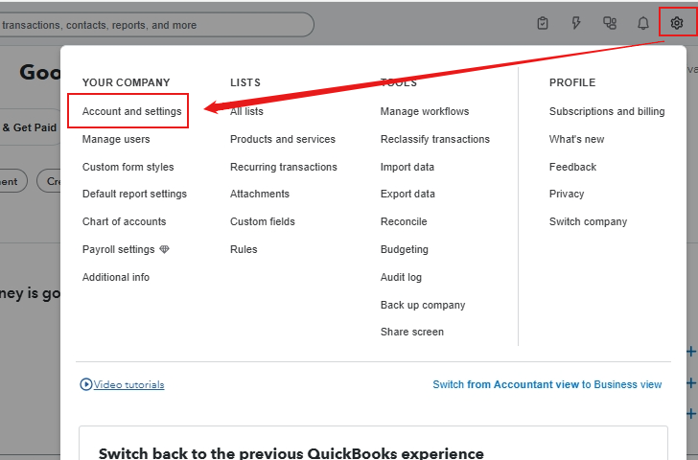Click the Video tutorials play icon
The image size is (698, 460).
[86, 384]
